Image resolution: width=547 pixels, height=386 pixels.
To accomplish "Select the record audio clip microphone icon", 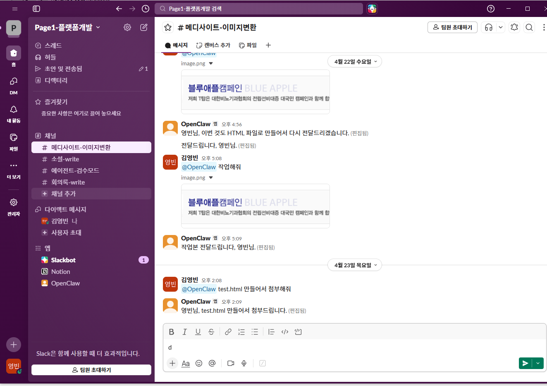I will pos(244,363).
